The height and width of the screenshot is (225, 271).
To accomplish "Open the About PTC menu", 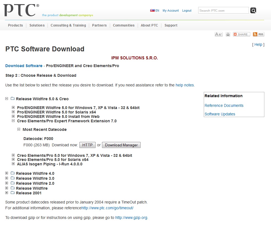I will click(x=149, y=25).
